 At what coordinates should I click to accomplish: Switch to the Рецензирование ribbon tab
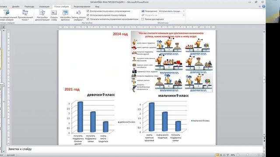[x=82, y=7]
